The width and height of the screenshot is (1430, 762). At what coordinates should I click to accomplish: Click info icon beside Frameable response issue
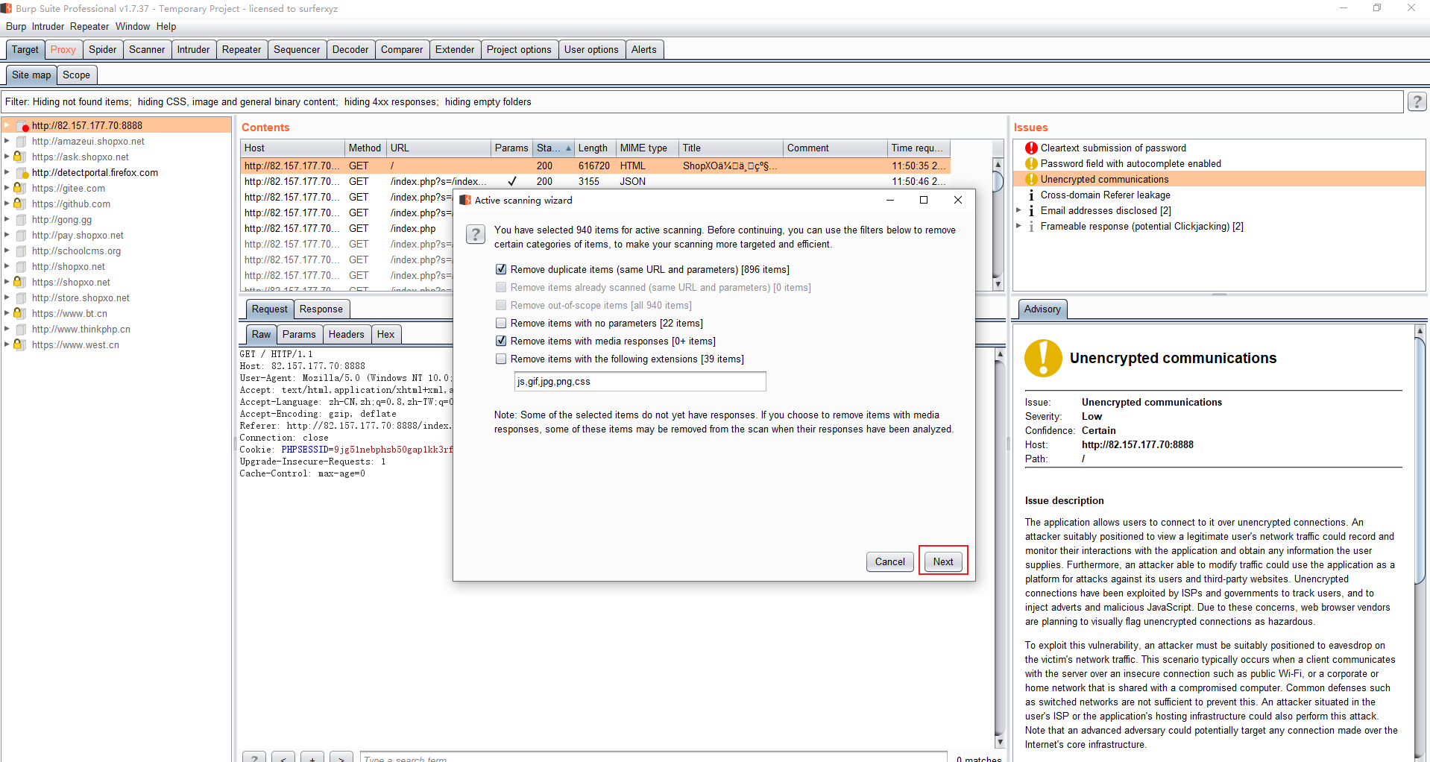point(1031,226)
